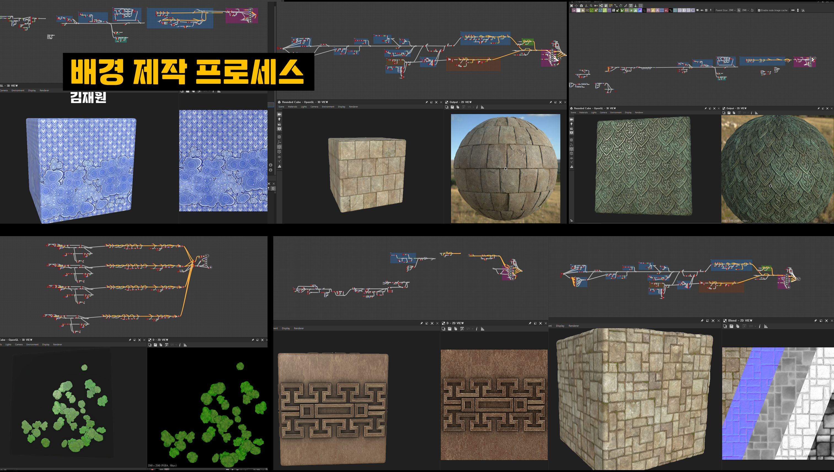Open the first Parent Size 2048 dropdown
The image size is (834, 472).
[x=733, y=10]
